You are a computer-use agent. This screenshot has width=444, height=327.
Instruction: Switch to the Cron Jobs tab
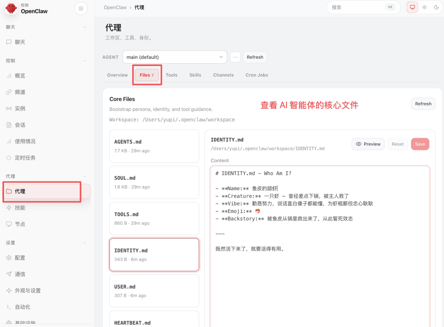pos(256,75)
